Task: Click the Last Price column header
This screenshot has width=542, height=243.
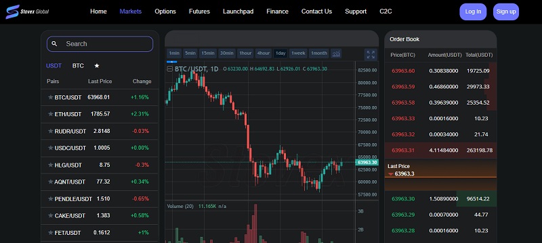Action: [100, 82]
